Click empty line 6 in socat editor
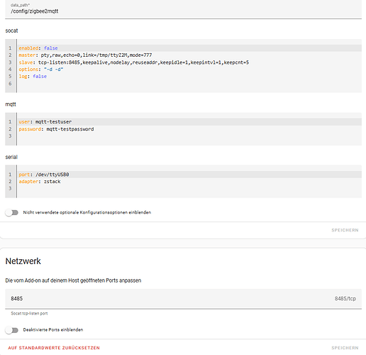This screenshot has width=366, height=355. click(x=189, y=84)
